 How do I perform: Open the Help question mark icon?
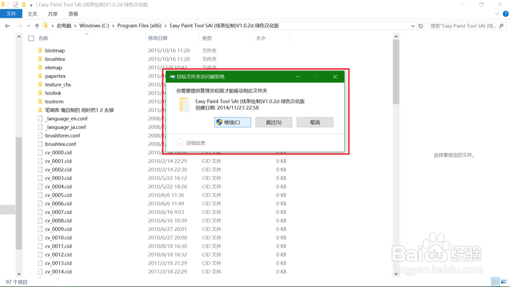[x=505, y=14]
